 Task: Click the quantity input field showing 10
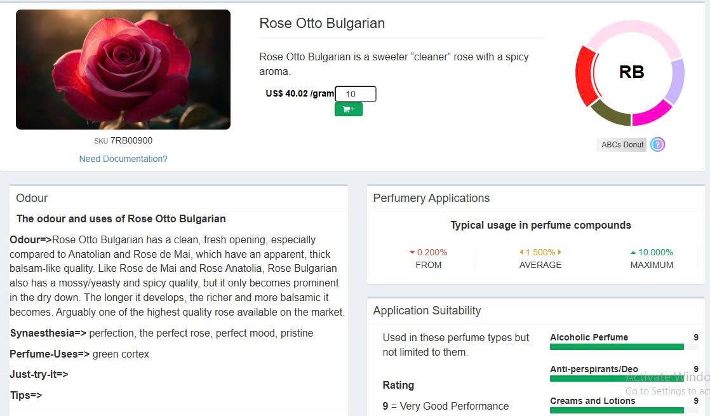coord(355,94)
